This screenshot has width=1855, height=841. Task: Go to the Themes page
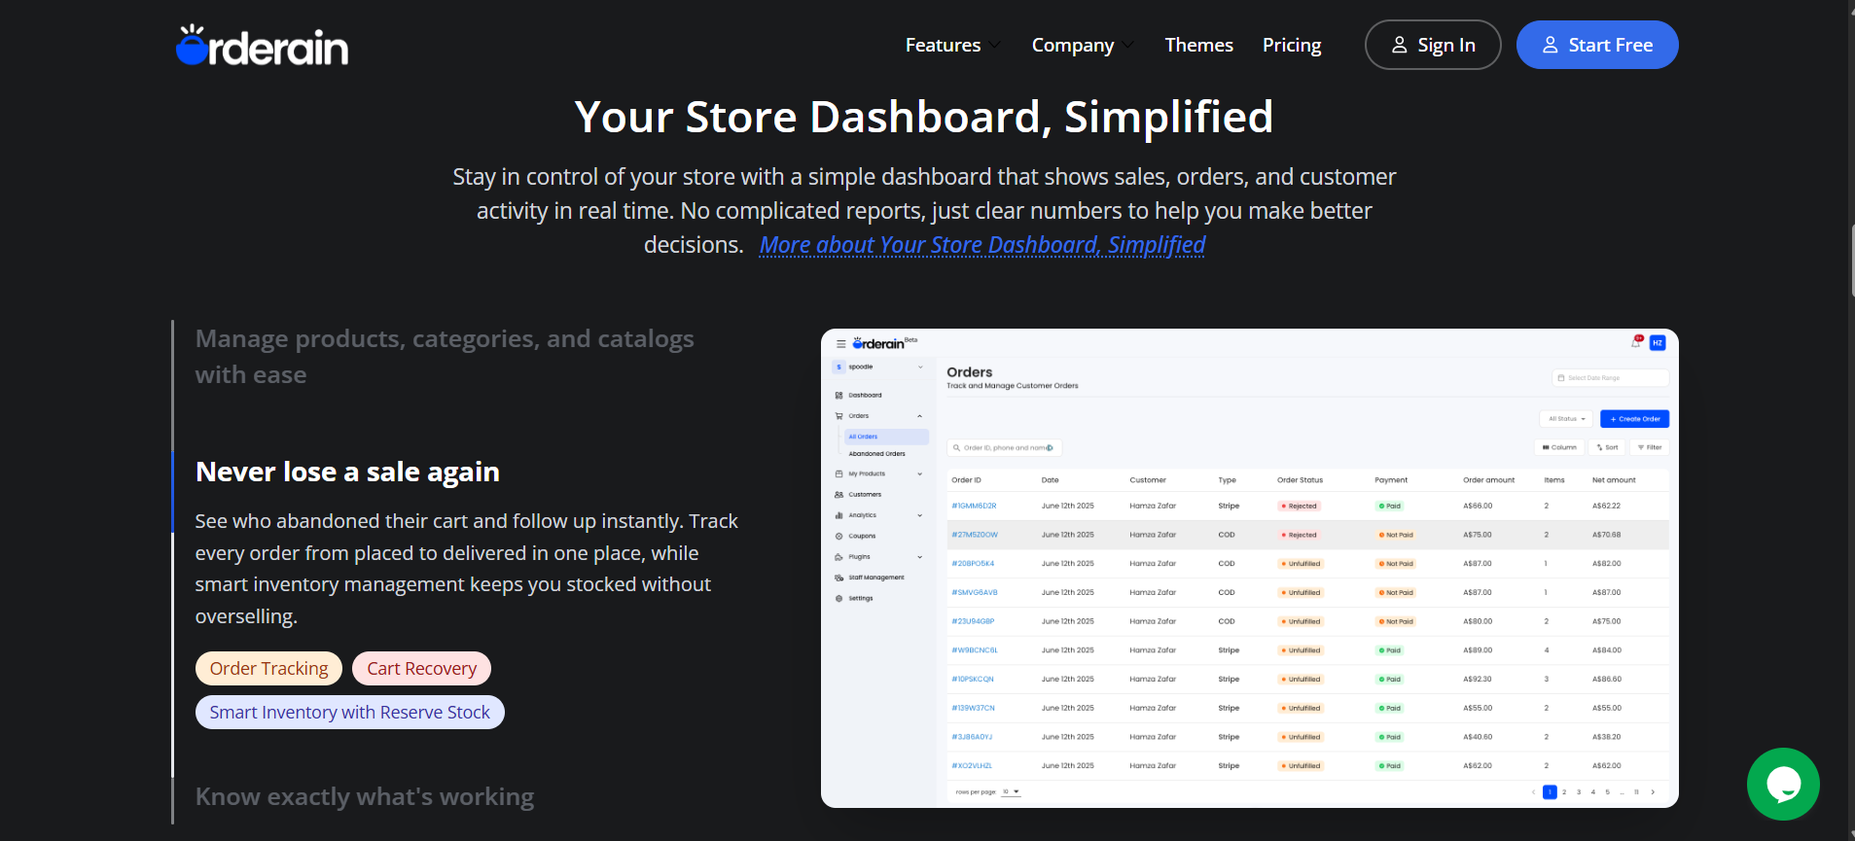1198,45
